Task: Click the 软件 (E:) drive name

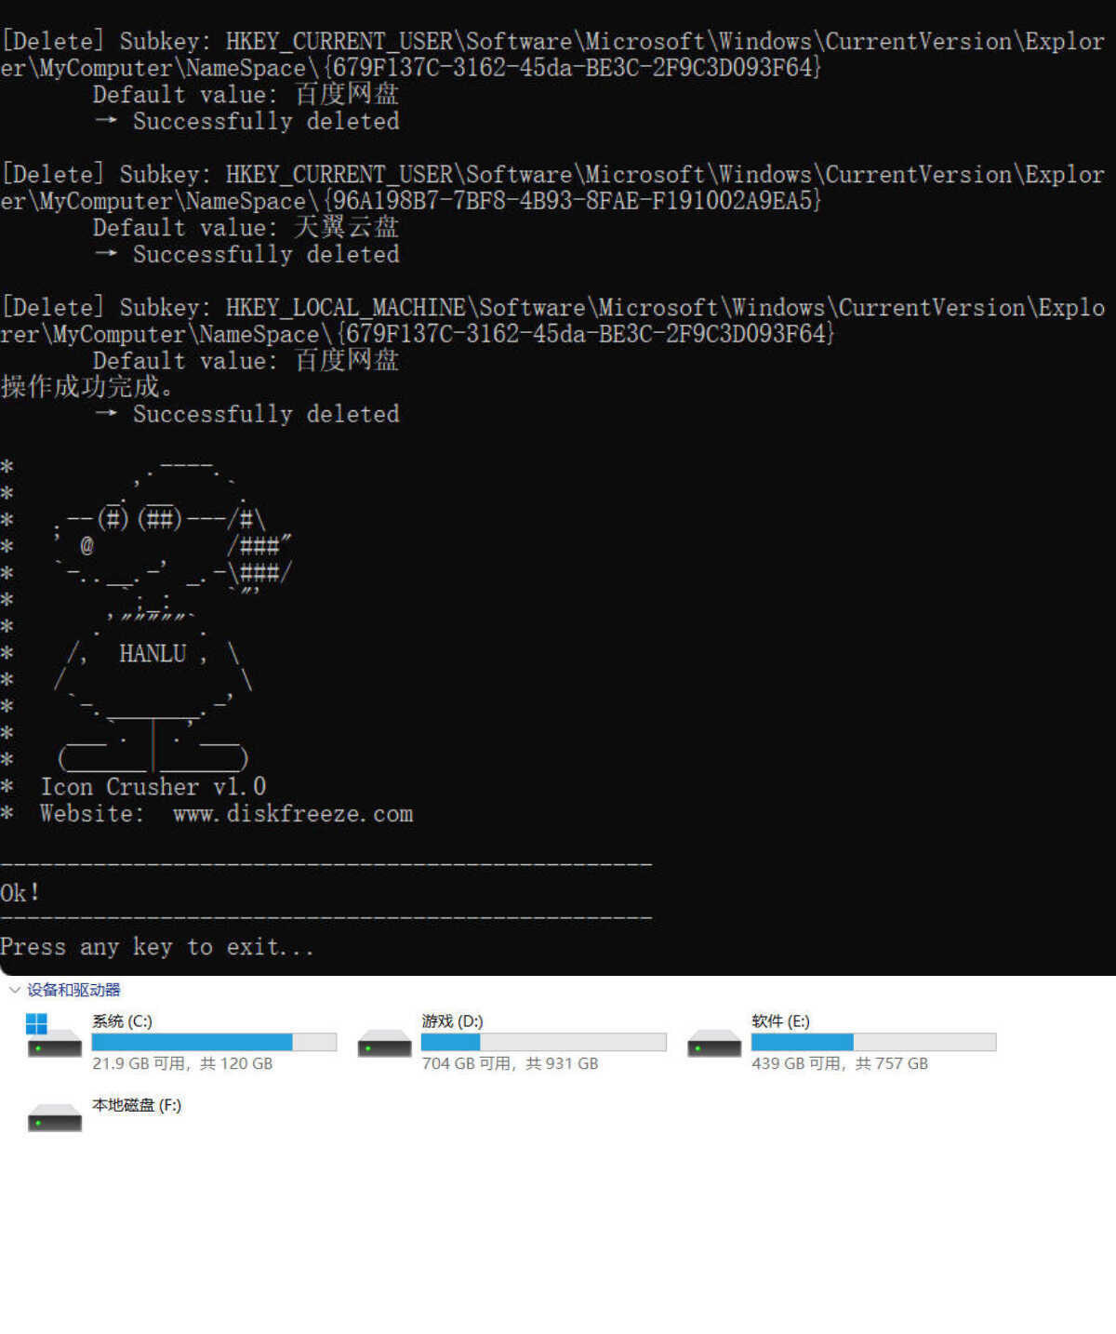Action: [x=780, y=1021]
